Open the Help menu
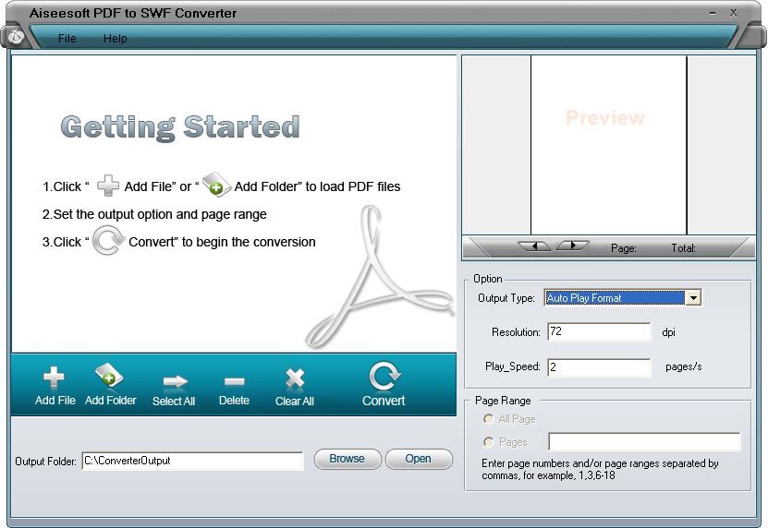 115,39
